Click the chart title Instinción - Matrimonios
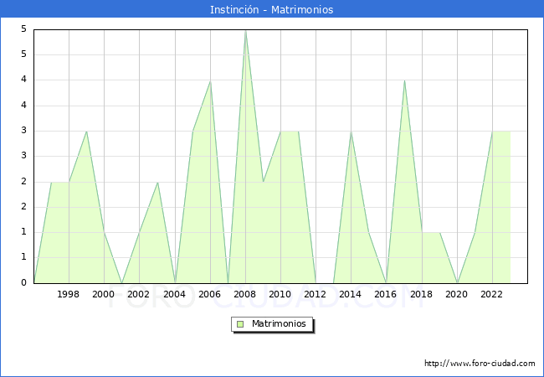Viewport: 544px width, 377px height. pyautogui.click(x=272, y=10)
